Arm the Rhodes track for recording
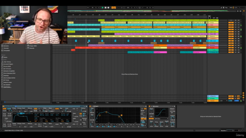 pyautogui.click(x=238, y=48)
